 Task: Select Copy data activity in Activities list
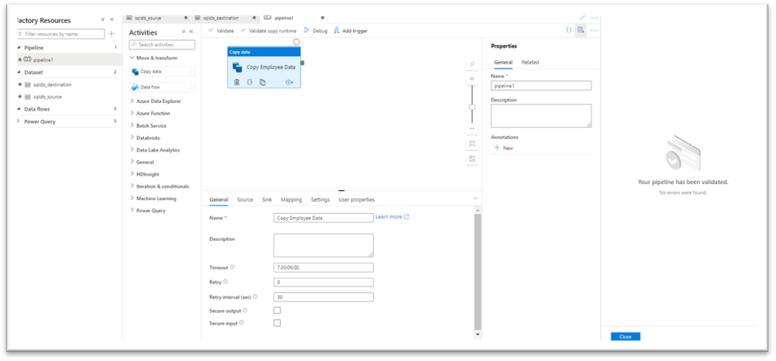pyautogui.click(x=162, y=72)
